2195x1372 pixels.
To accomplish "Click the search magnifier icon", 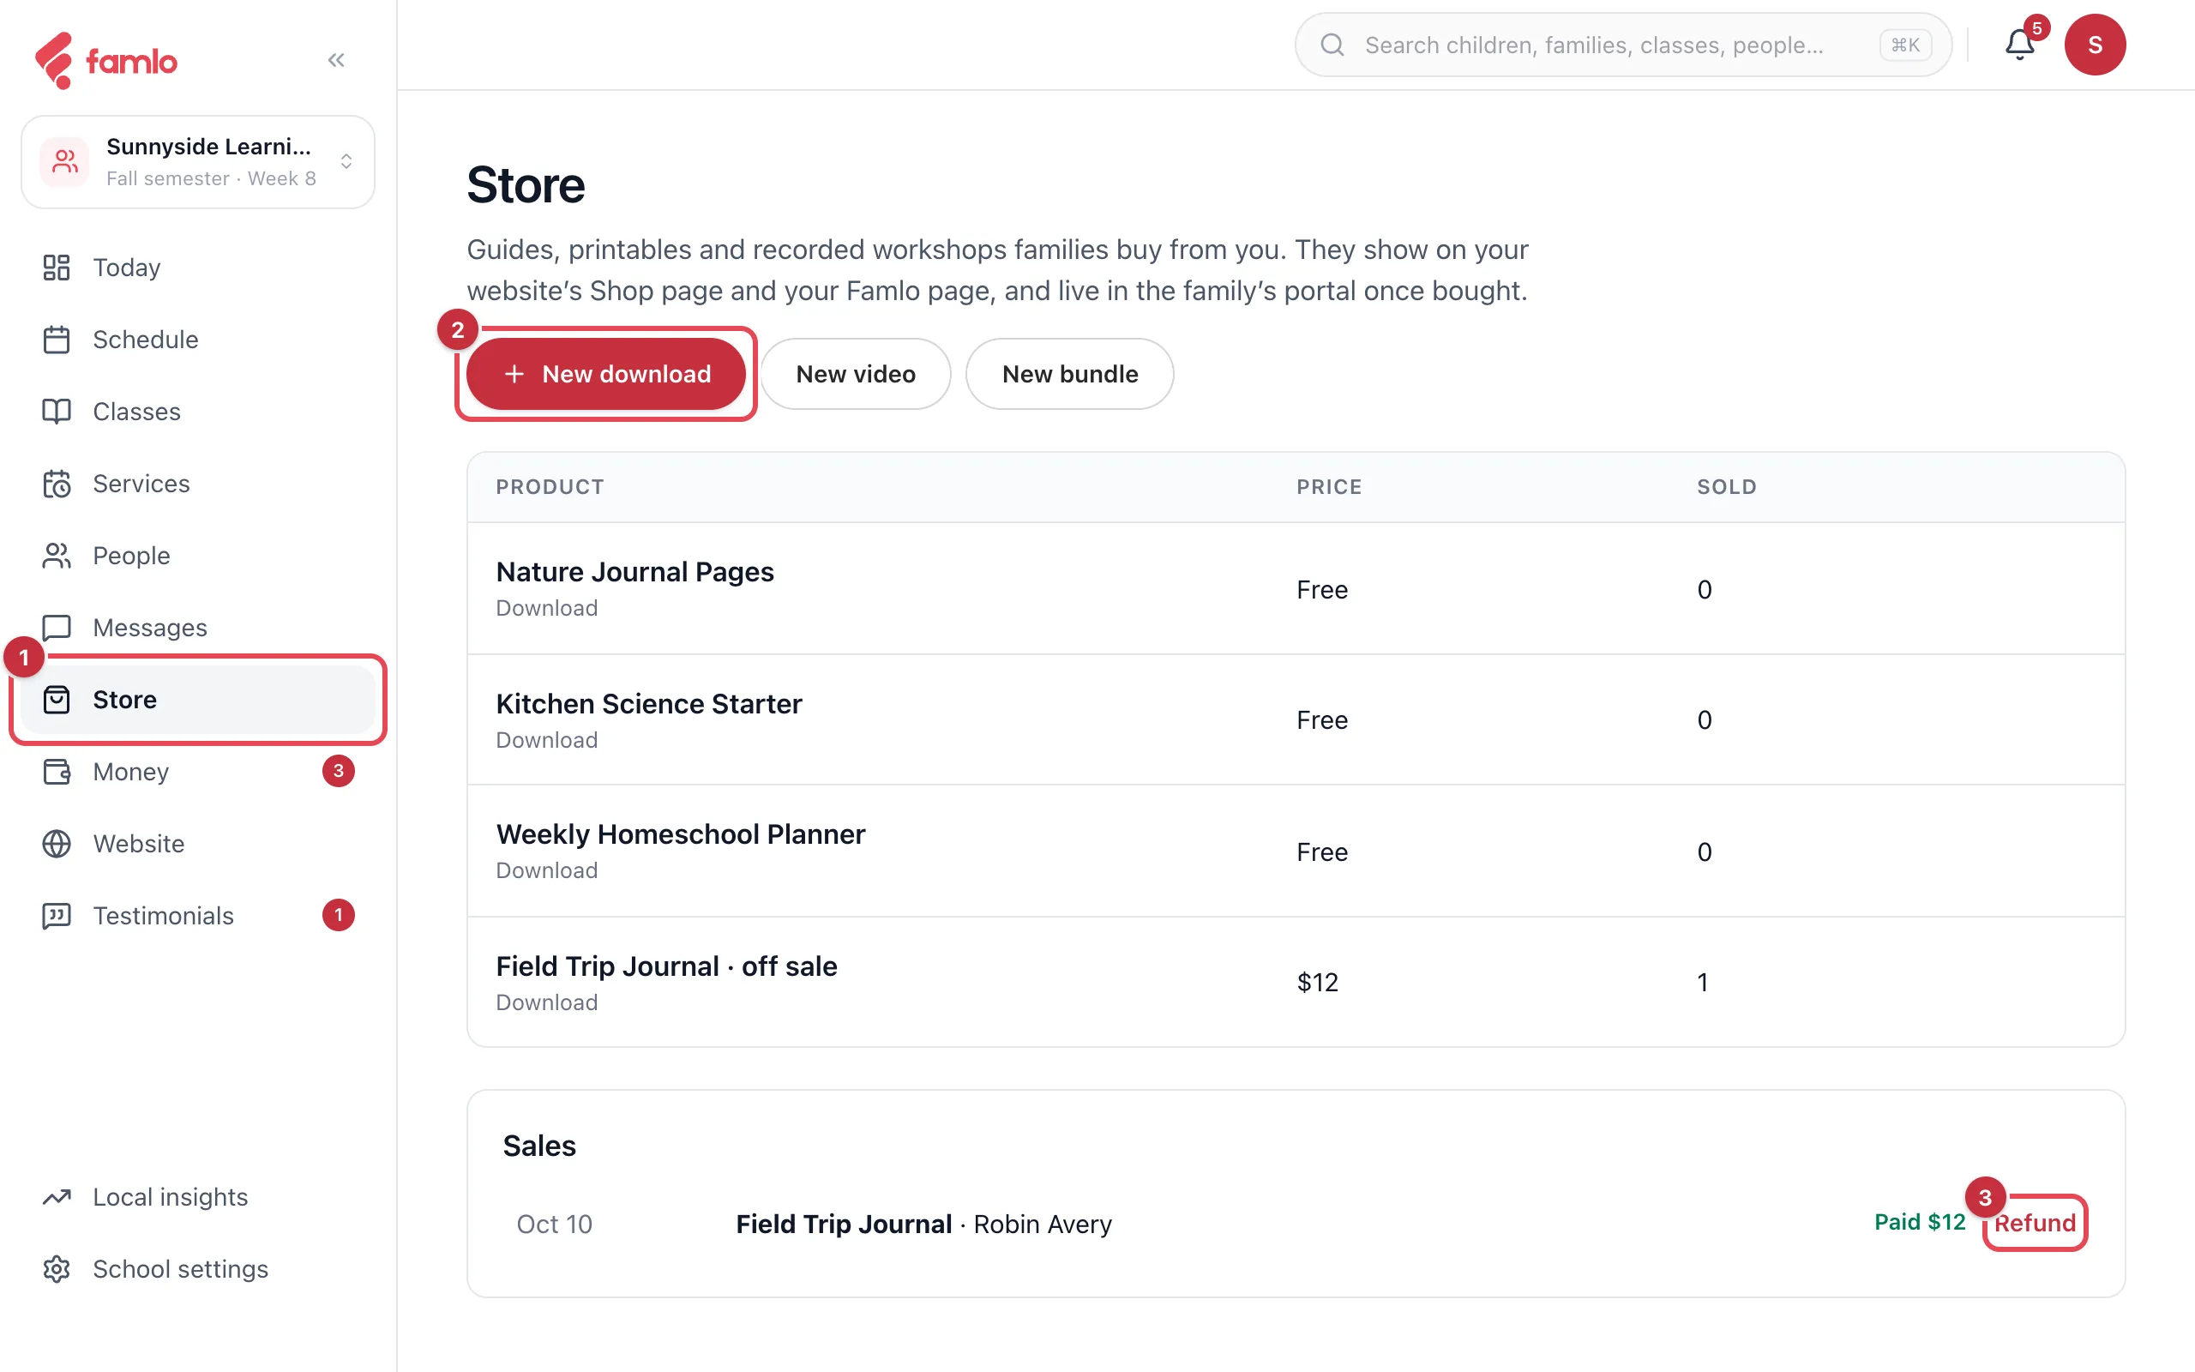I will (x=1332, y=45).
